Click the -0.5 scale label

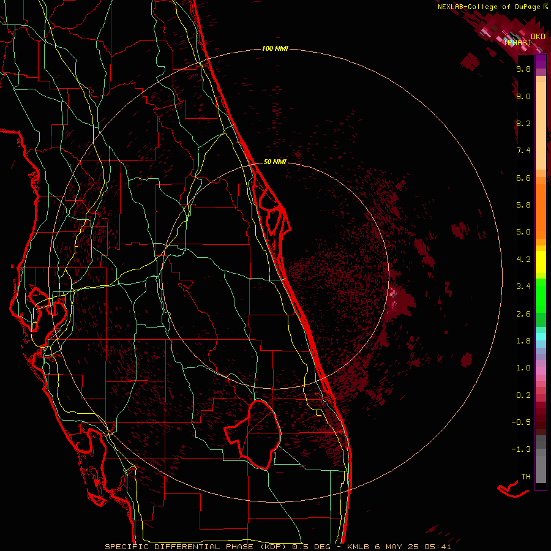(521, 422)
